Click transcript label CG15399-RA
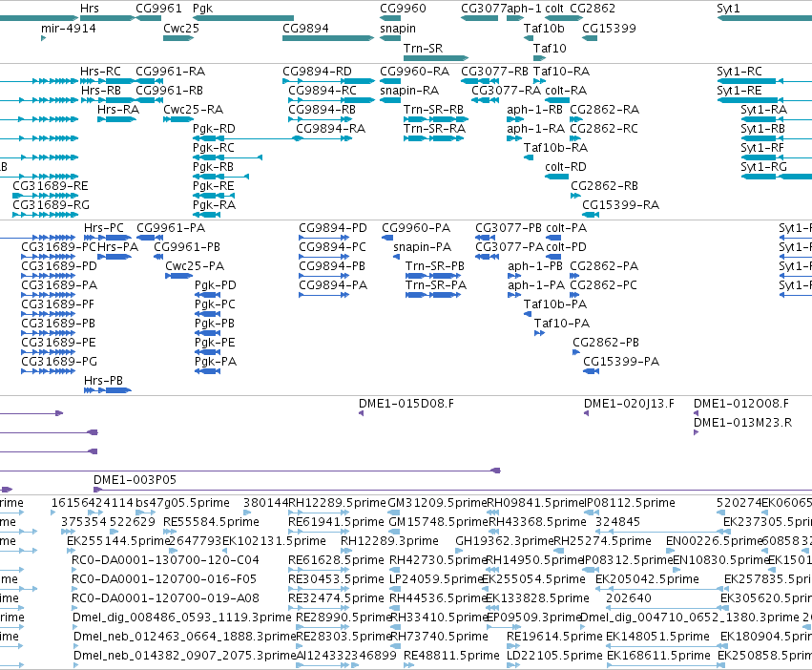The height and width of the screenshot is (670, 812). 621,204
